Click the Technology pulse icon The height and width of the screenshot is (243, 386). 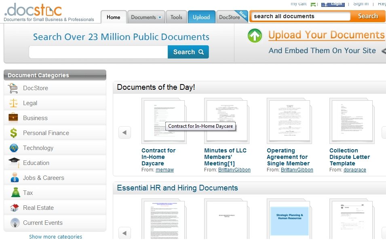[13, 148]
